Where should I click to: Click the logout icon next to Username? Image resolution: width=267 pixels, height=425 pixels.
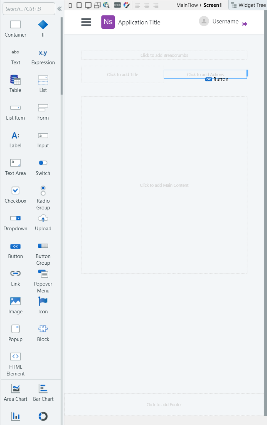point(245,24)
